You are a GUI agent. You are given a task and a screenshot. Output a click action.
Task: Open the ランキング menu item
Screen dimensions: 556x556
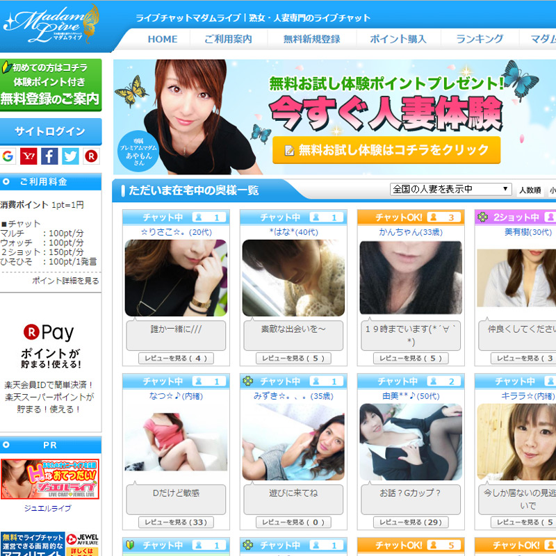pyautogui.click(x=480, y=39)
